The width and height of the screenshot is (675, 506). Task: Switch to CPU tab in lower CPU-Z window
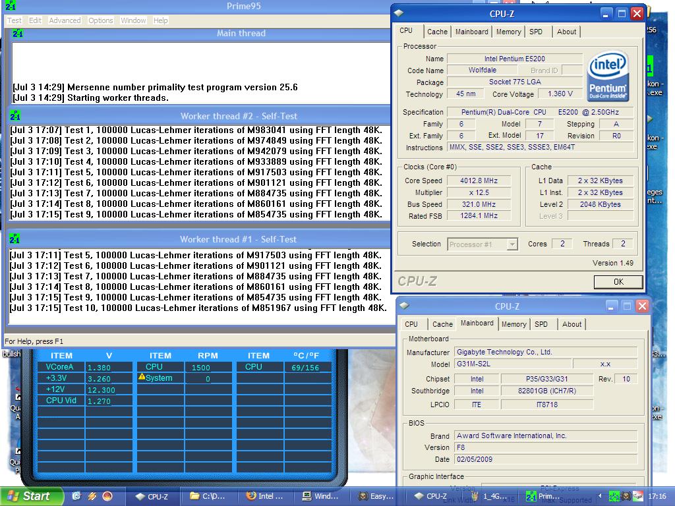pos(411,324)
